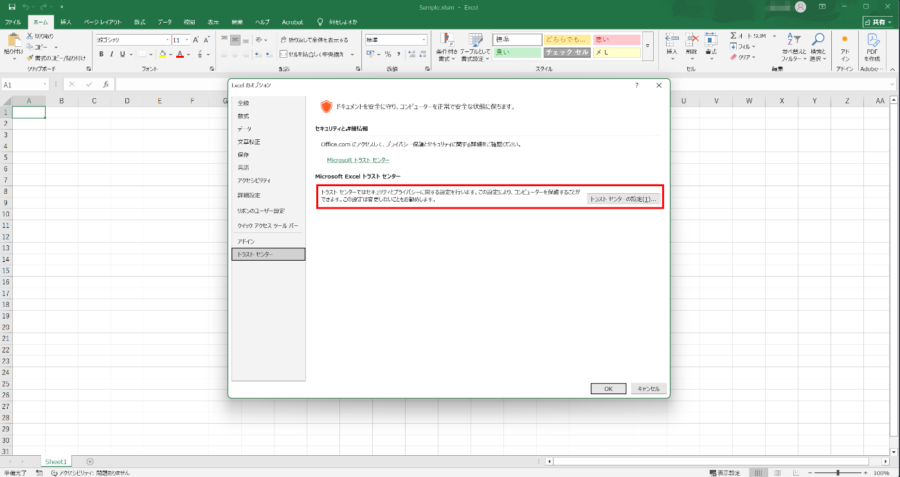The height and width of the screenshot is (477, 900).
Task: Click the AutoSum sigma icon
Action: pos(733,36)
